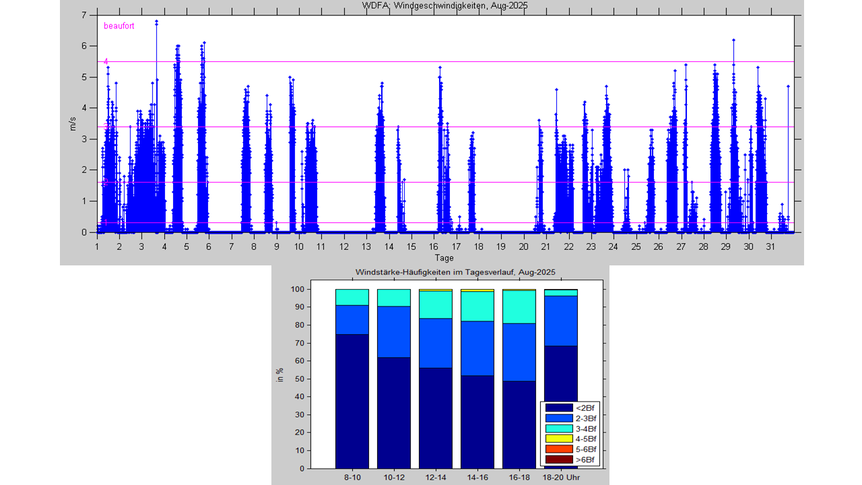
Task: Click day 16 tick label on the wind chart
Action: pyautogui.click(x=434, y=247)
